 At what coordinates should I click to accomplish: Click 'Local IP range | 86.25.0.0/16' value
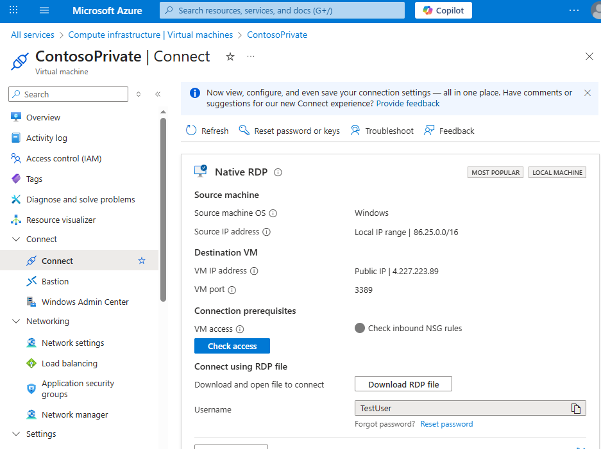[x=406, y=233]
